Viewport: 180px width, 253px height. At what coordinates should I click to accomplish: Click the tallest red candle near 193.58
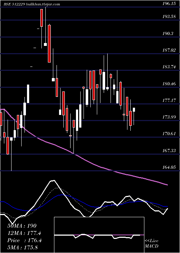[49, 44]
